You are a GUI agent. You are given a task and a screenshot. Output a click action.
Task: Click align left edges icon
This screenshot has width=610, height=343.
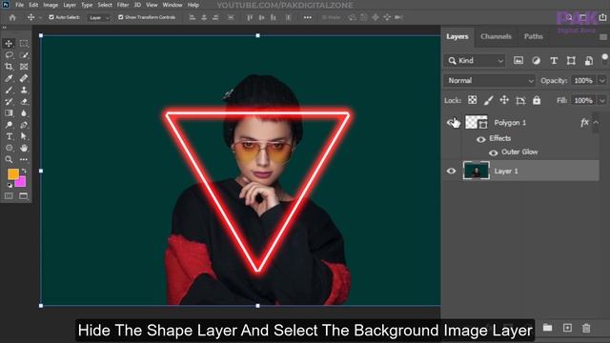click(193, 17)
